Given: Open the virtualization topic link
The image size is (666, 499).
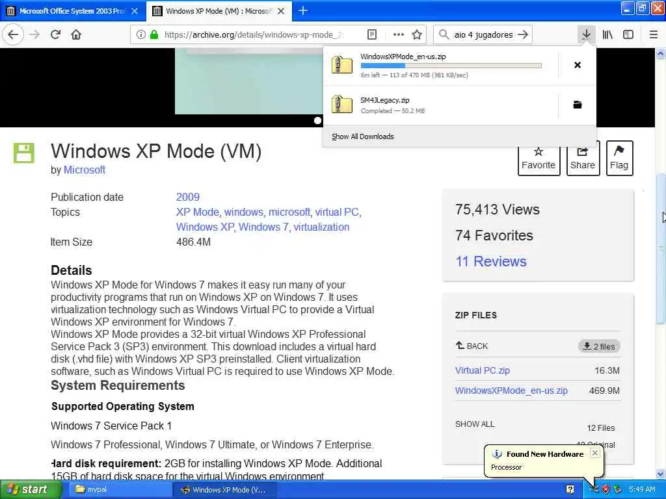Looking at the screenshot, I should coord(321,227).
